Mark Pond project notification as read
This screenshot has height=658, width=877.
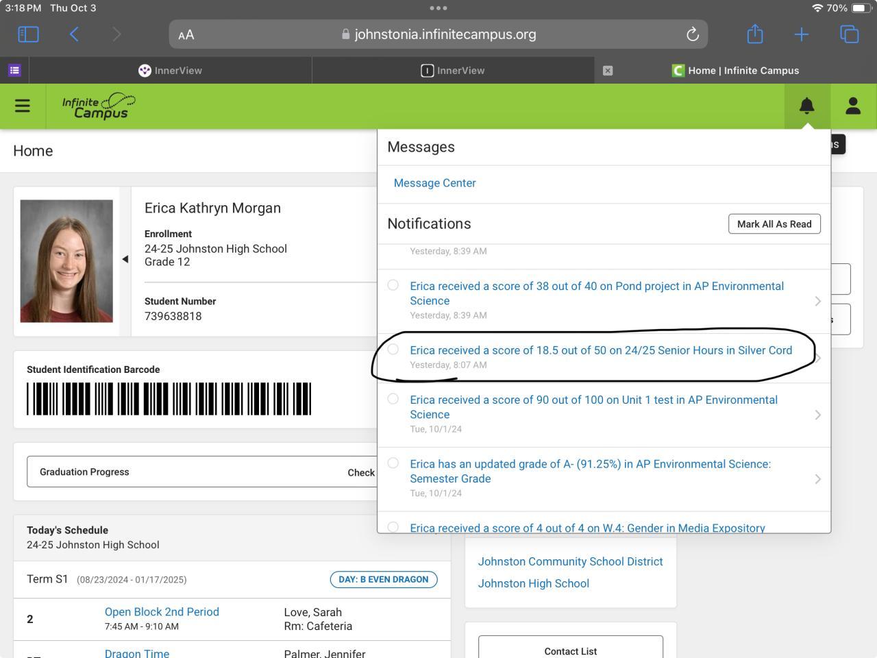(x=393, y=285)
